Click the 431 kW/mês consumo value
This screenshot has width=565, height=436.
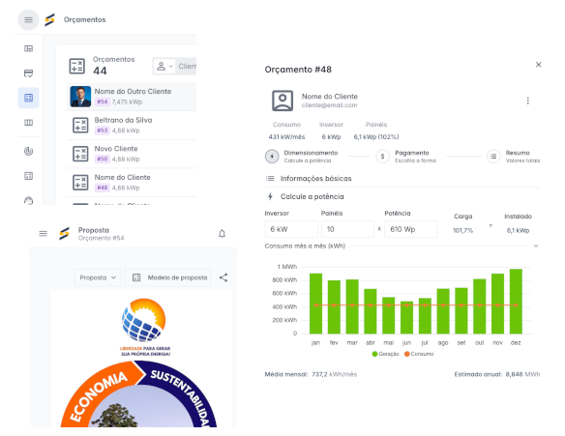[x=286, y=137]
